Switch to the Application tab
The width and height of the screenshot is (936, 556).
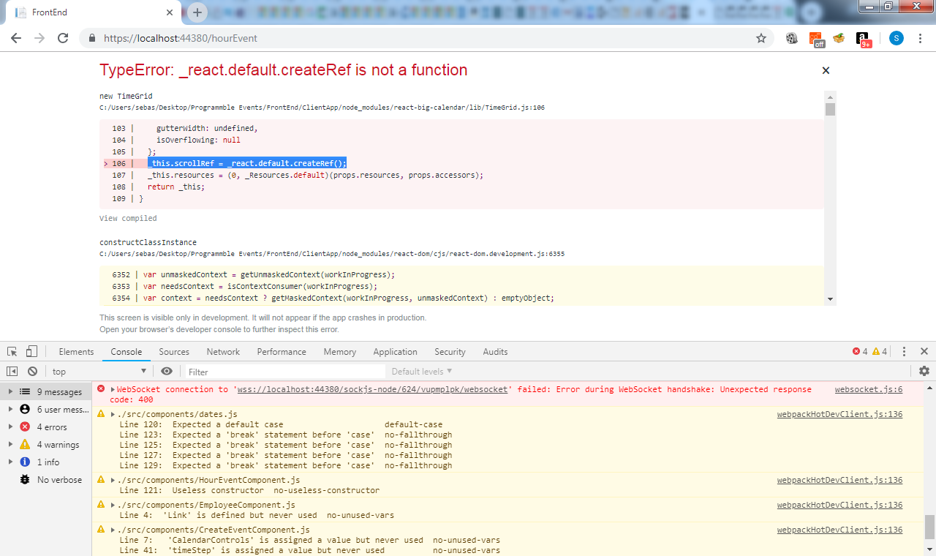pyautogui.click(x=395, y=351)
